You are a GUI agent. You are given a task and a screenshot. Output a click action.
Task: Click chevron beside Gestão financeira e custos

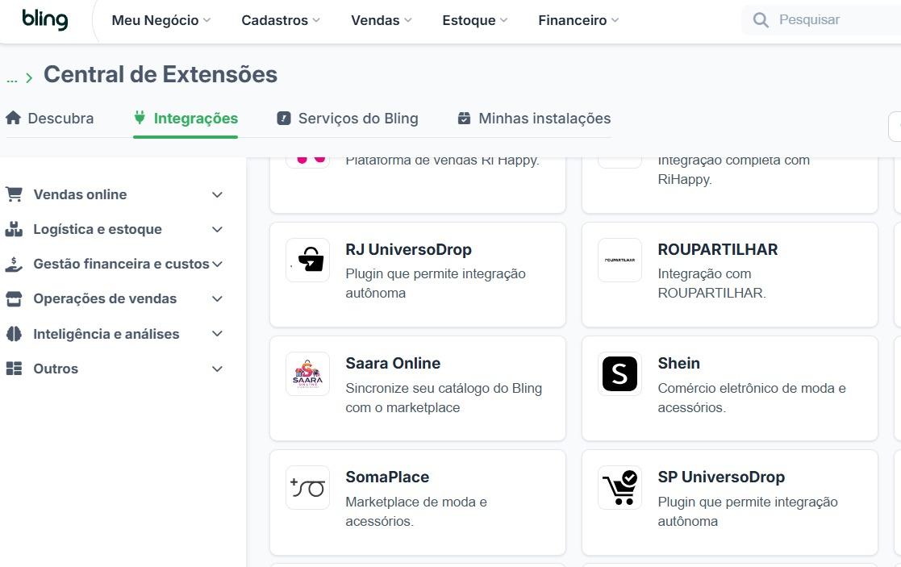click(217, 265)
